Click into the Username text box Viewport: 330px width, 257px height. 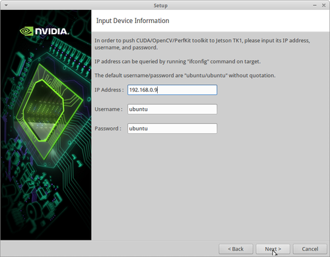click(x=172, y=109)
